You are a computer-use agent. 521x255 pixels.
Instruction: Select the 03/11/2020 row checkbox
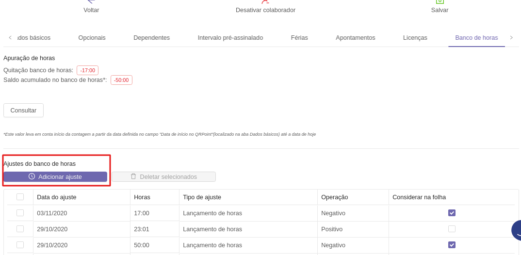[20, 213]
